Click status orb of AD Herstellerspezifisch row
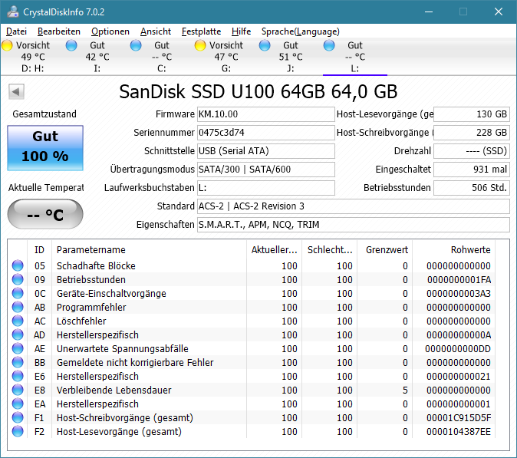517x458 pixels. click(18, 334)
